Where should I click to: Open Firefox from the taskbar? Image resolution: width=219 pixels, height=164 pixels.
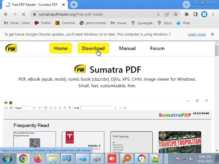click(38, 159)
